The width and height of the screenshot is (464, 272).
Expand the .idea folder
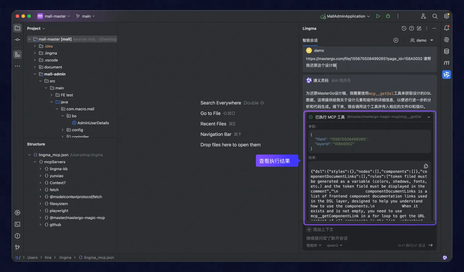point(35,46)
